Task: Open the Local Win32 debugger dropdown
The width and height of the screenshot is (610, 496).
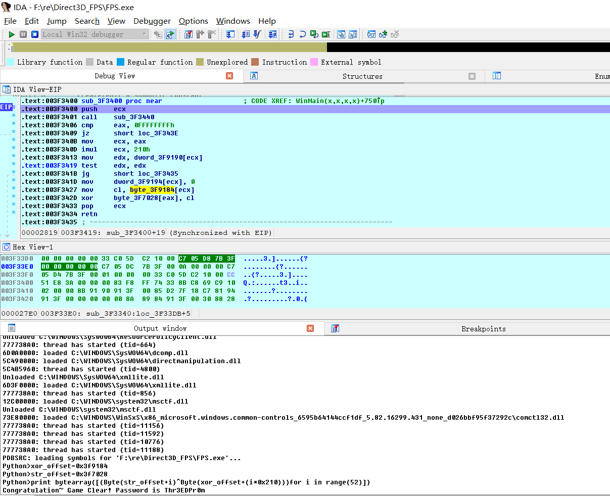Action: point(95,34)
